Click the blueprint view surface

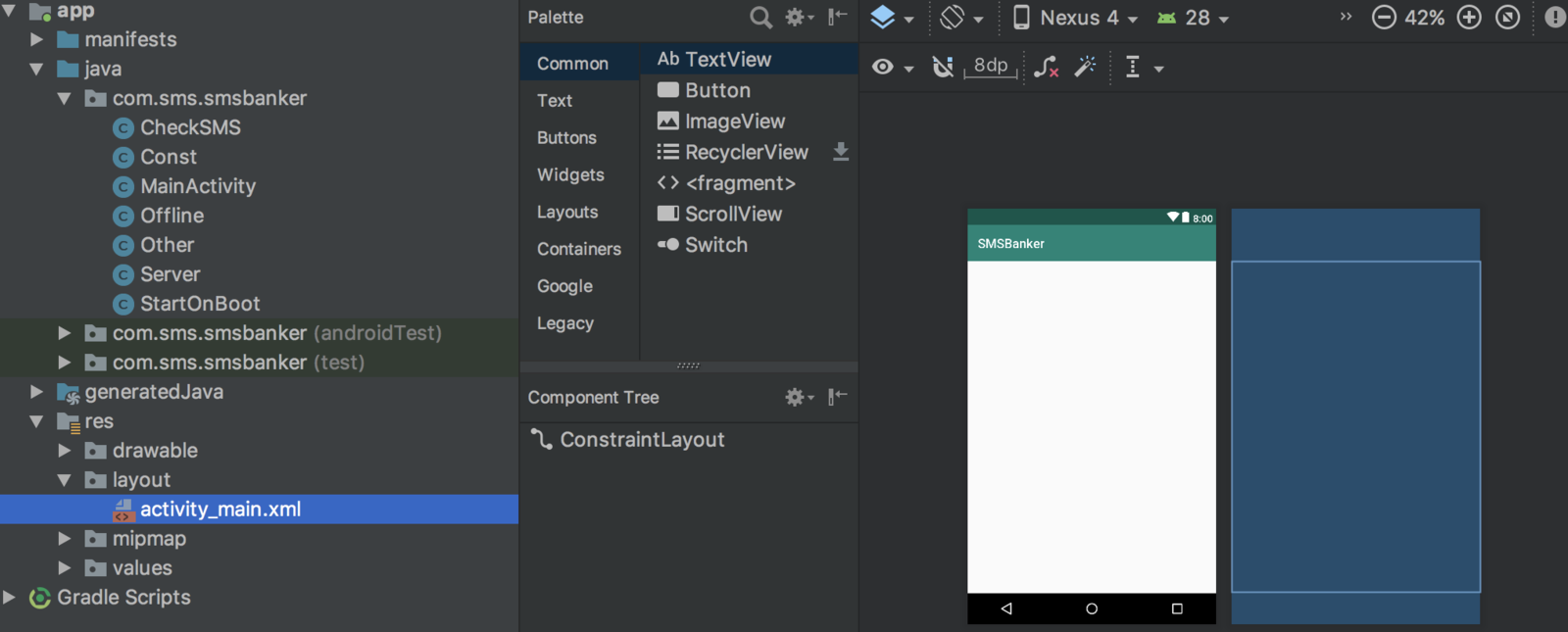[1355, 416]
